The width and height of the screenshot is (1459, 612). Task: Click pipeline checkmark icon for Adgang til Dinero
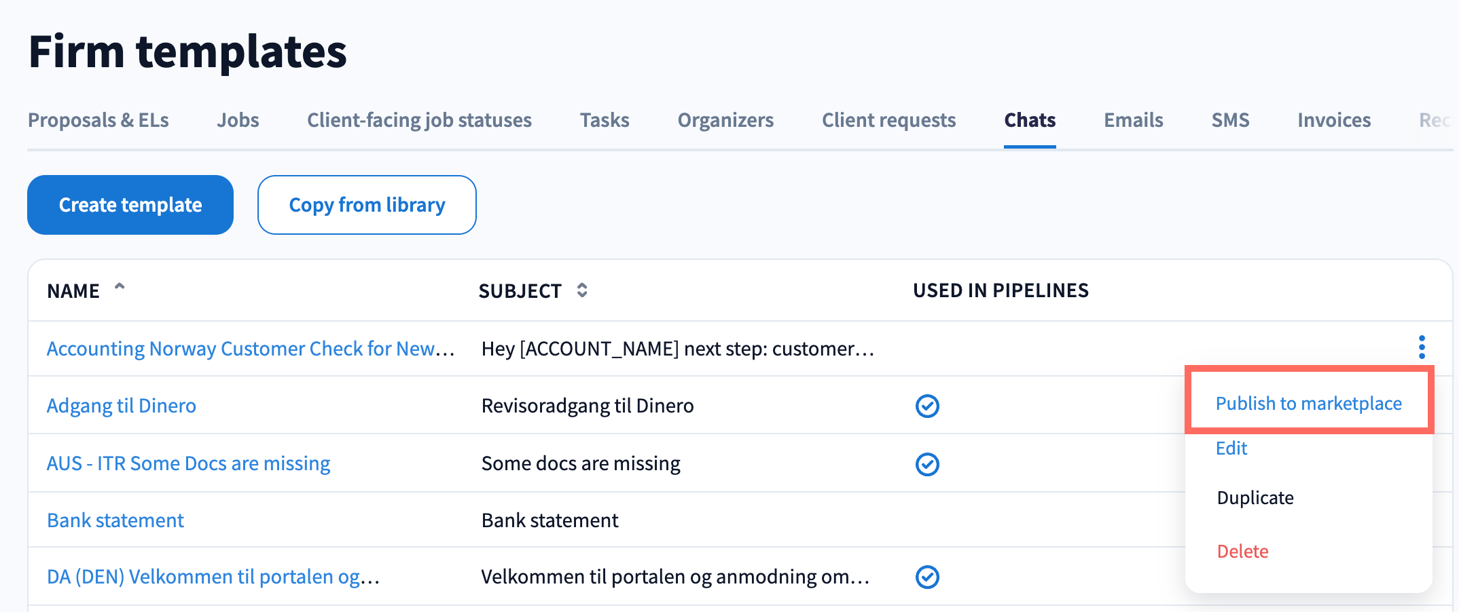pyautogui.click(x=927, y=406)
